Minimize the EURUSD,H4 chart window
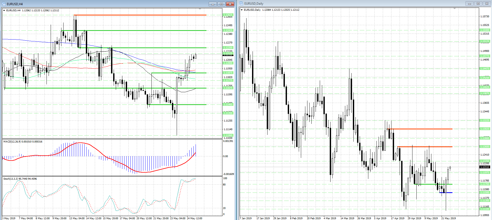492x220 pixels. pos(213,4)
